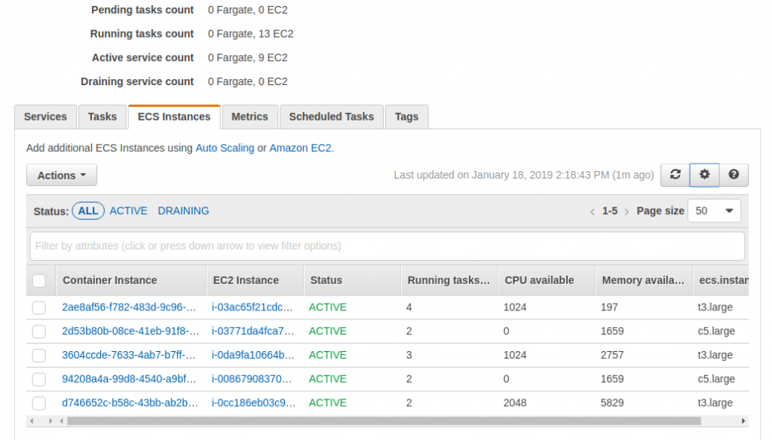Follow the Auto Scaling link
Viewport: 772px width, 440px height.
(225, 148)
